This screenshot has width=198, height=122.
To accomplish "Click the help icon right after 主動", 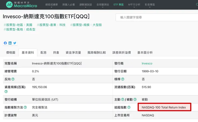I will (123, 99).
